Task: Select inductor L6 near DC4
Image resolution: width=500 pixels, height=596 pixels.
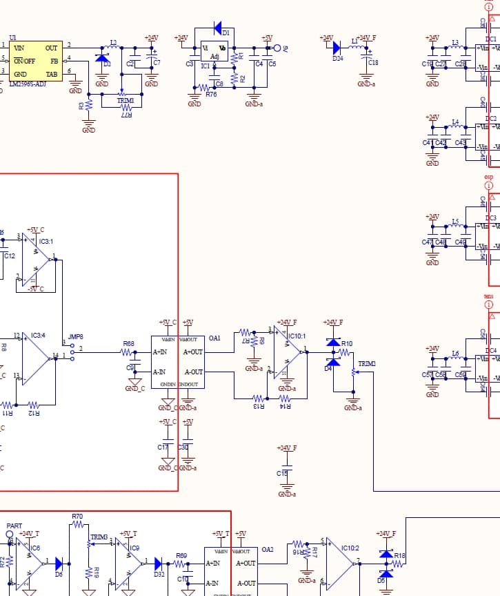Action: click(x=456, y=358)
